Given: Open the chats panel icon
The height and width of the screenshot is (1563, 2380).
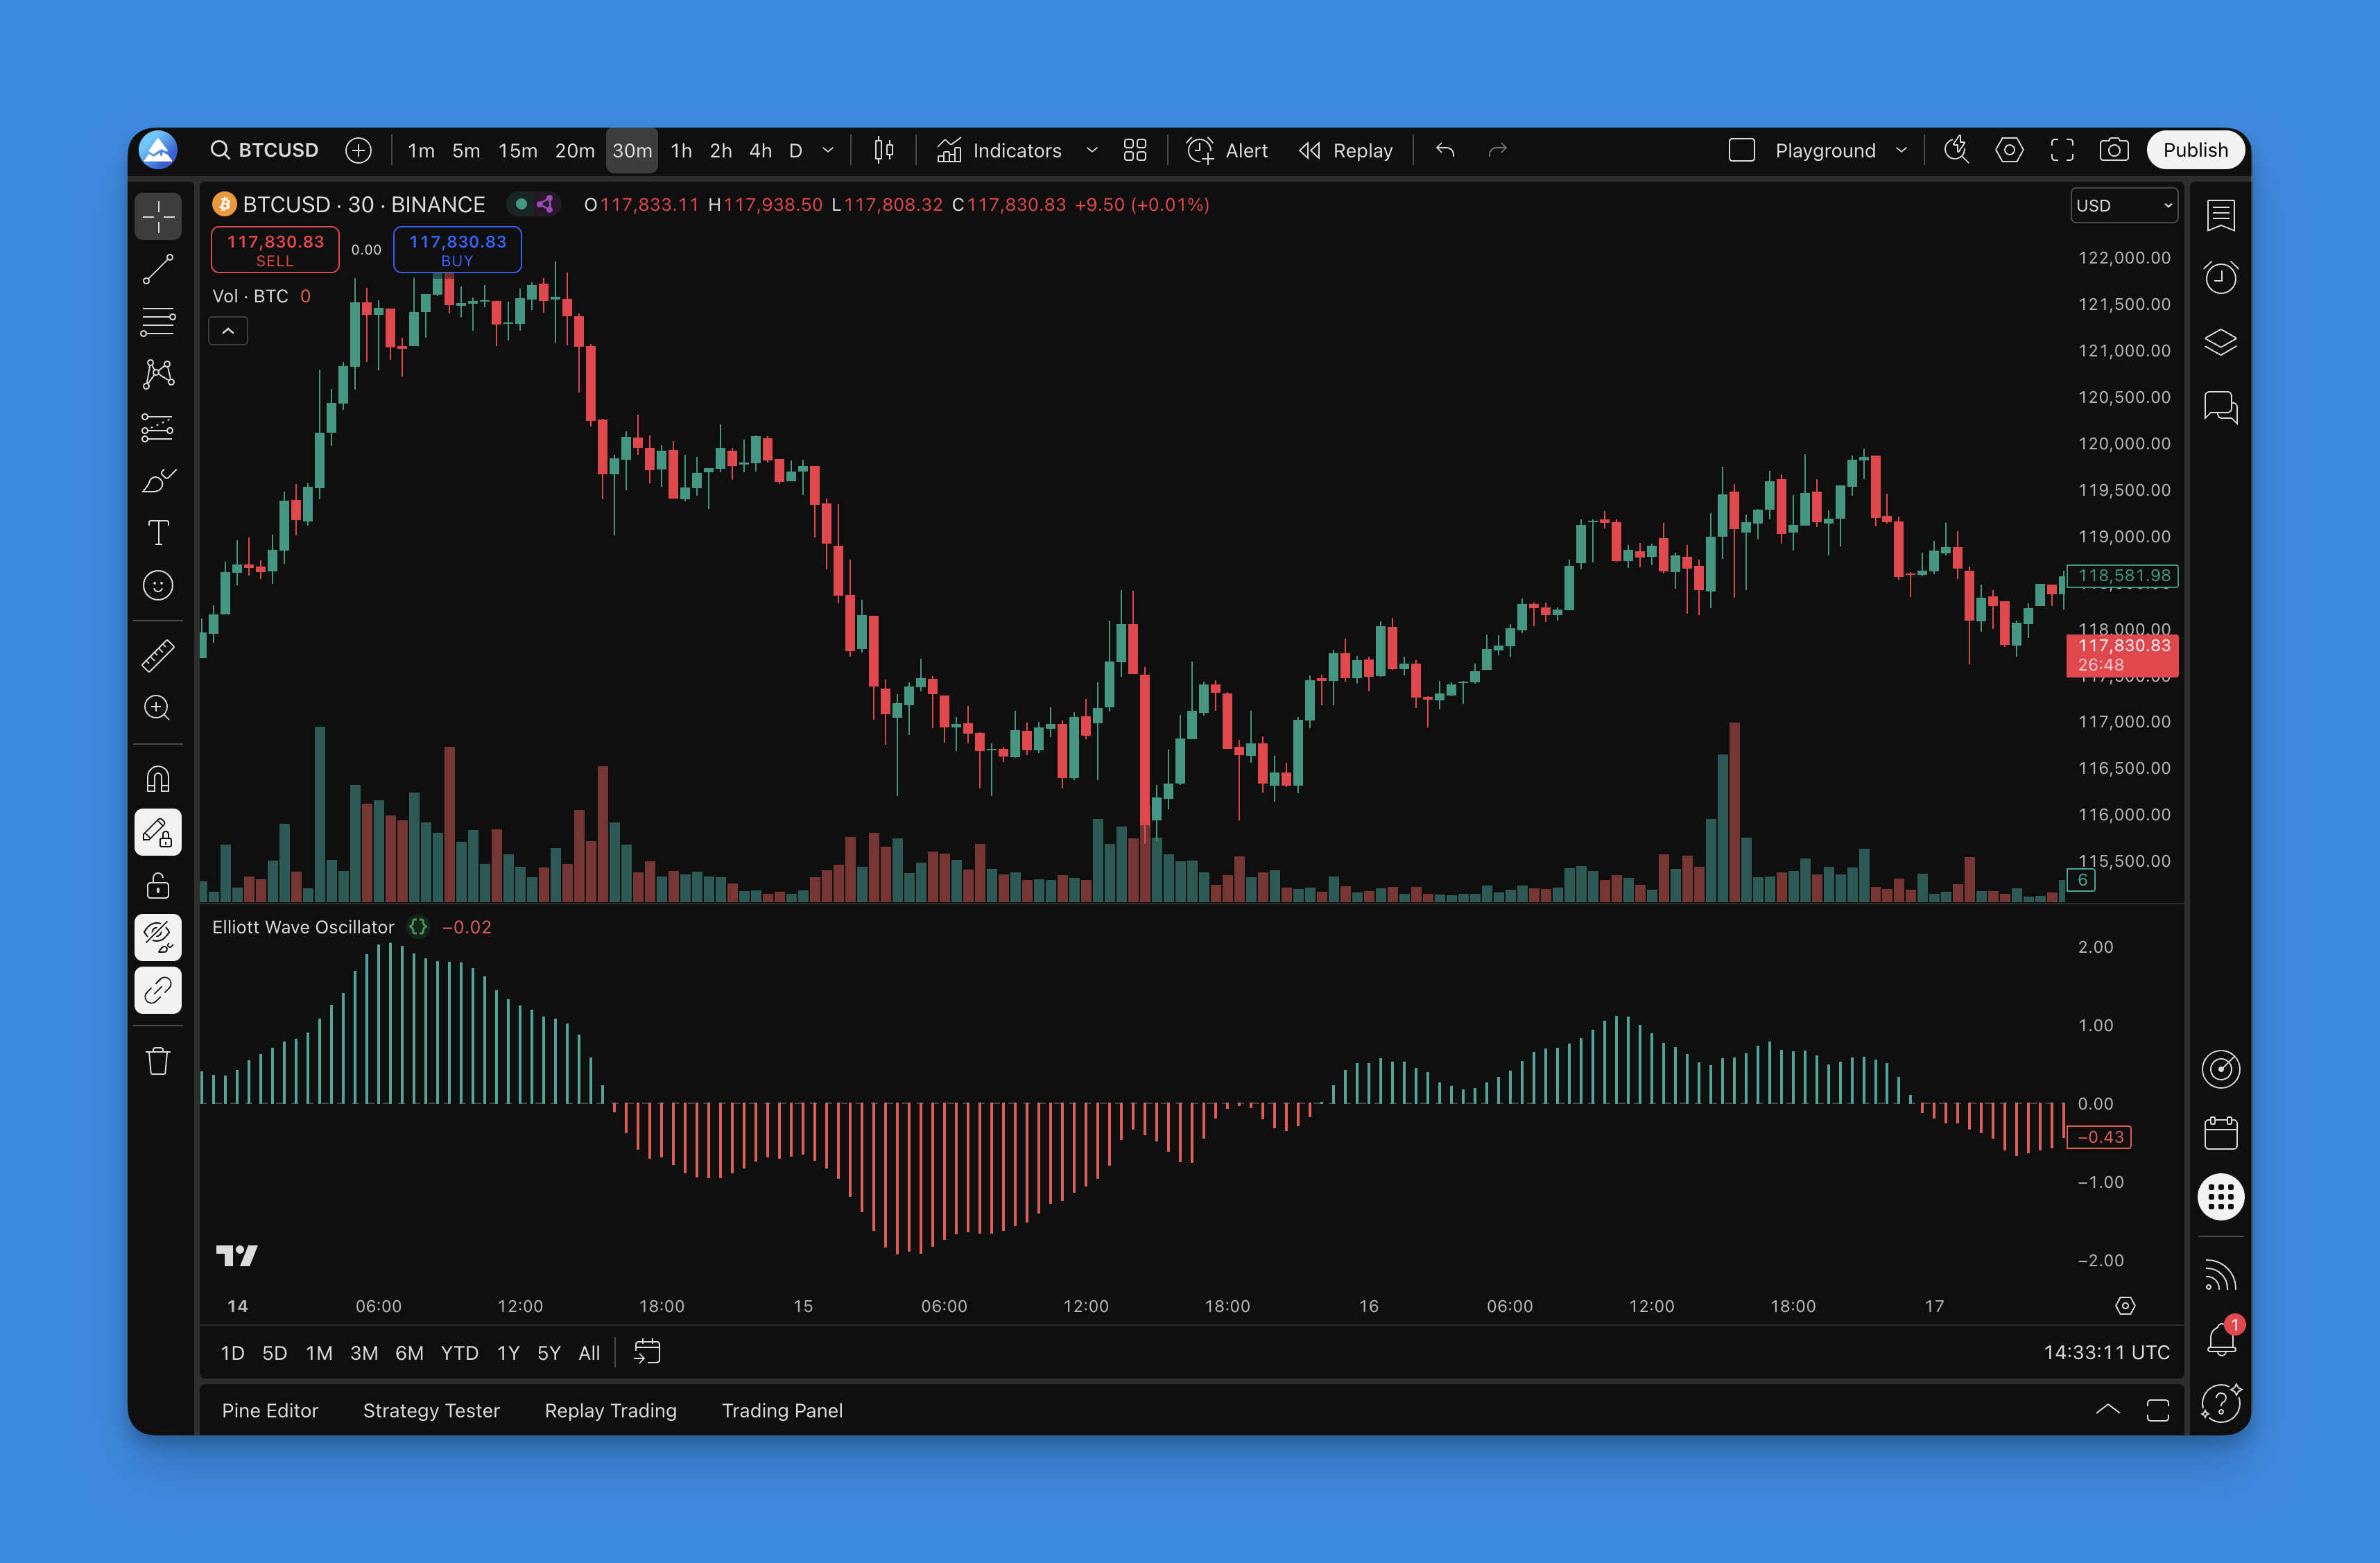Looking at the screenshot, I should (x=2220, y=407).
